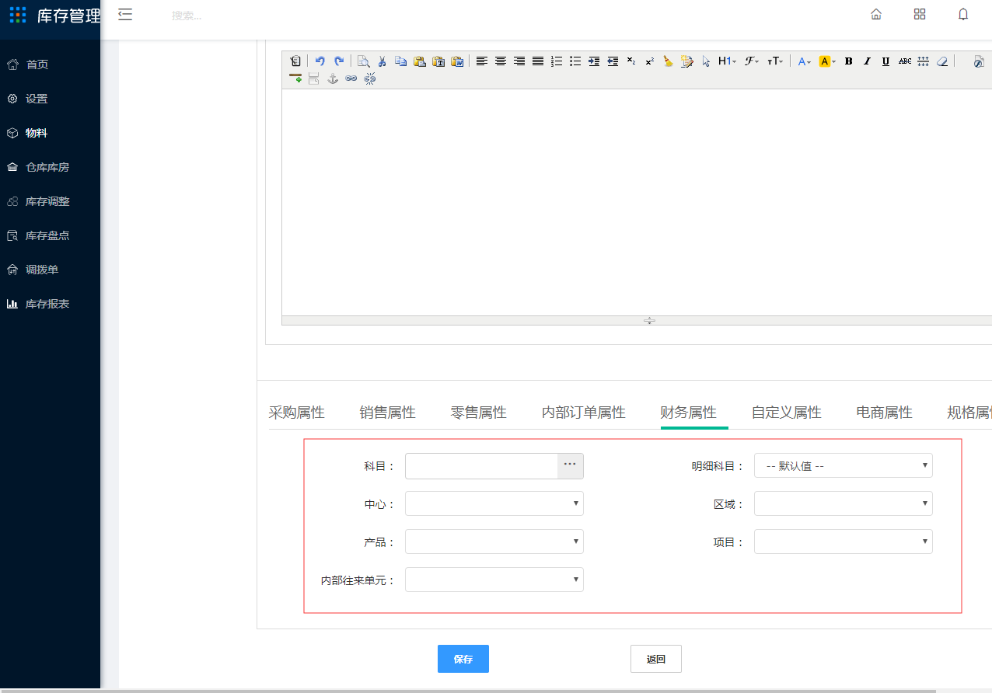This screenshot has width=992, height=693.
Task: Switch to the 零售属性 tab
Action: pos(478,413)
